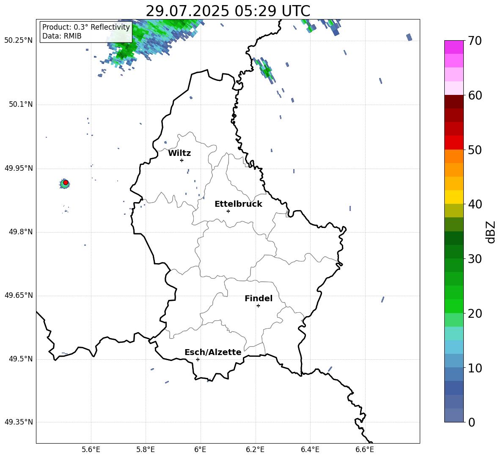Image resolution: width=501 pixels, height=458 pixels.
Task: Click the 6.6°E longitude label
Action: point(365,450)
